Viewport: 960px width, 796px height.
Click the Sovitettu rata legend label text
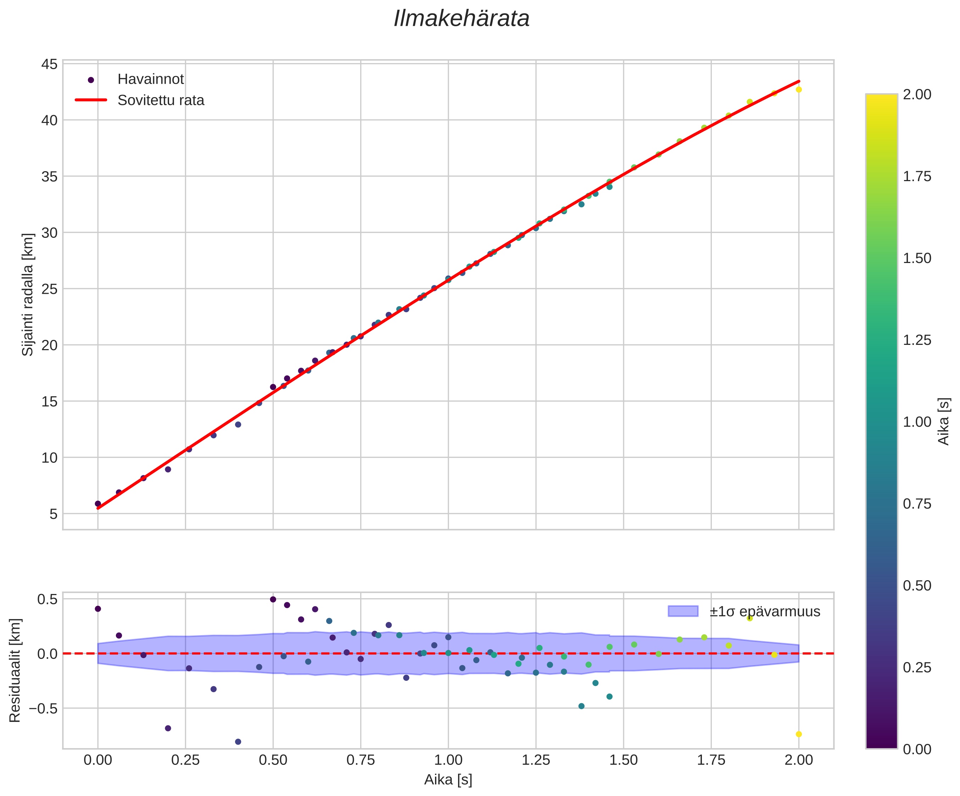tap(161, 101)
